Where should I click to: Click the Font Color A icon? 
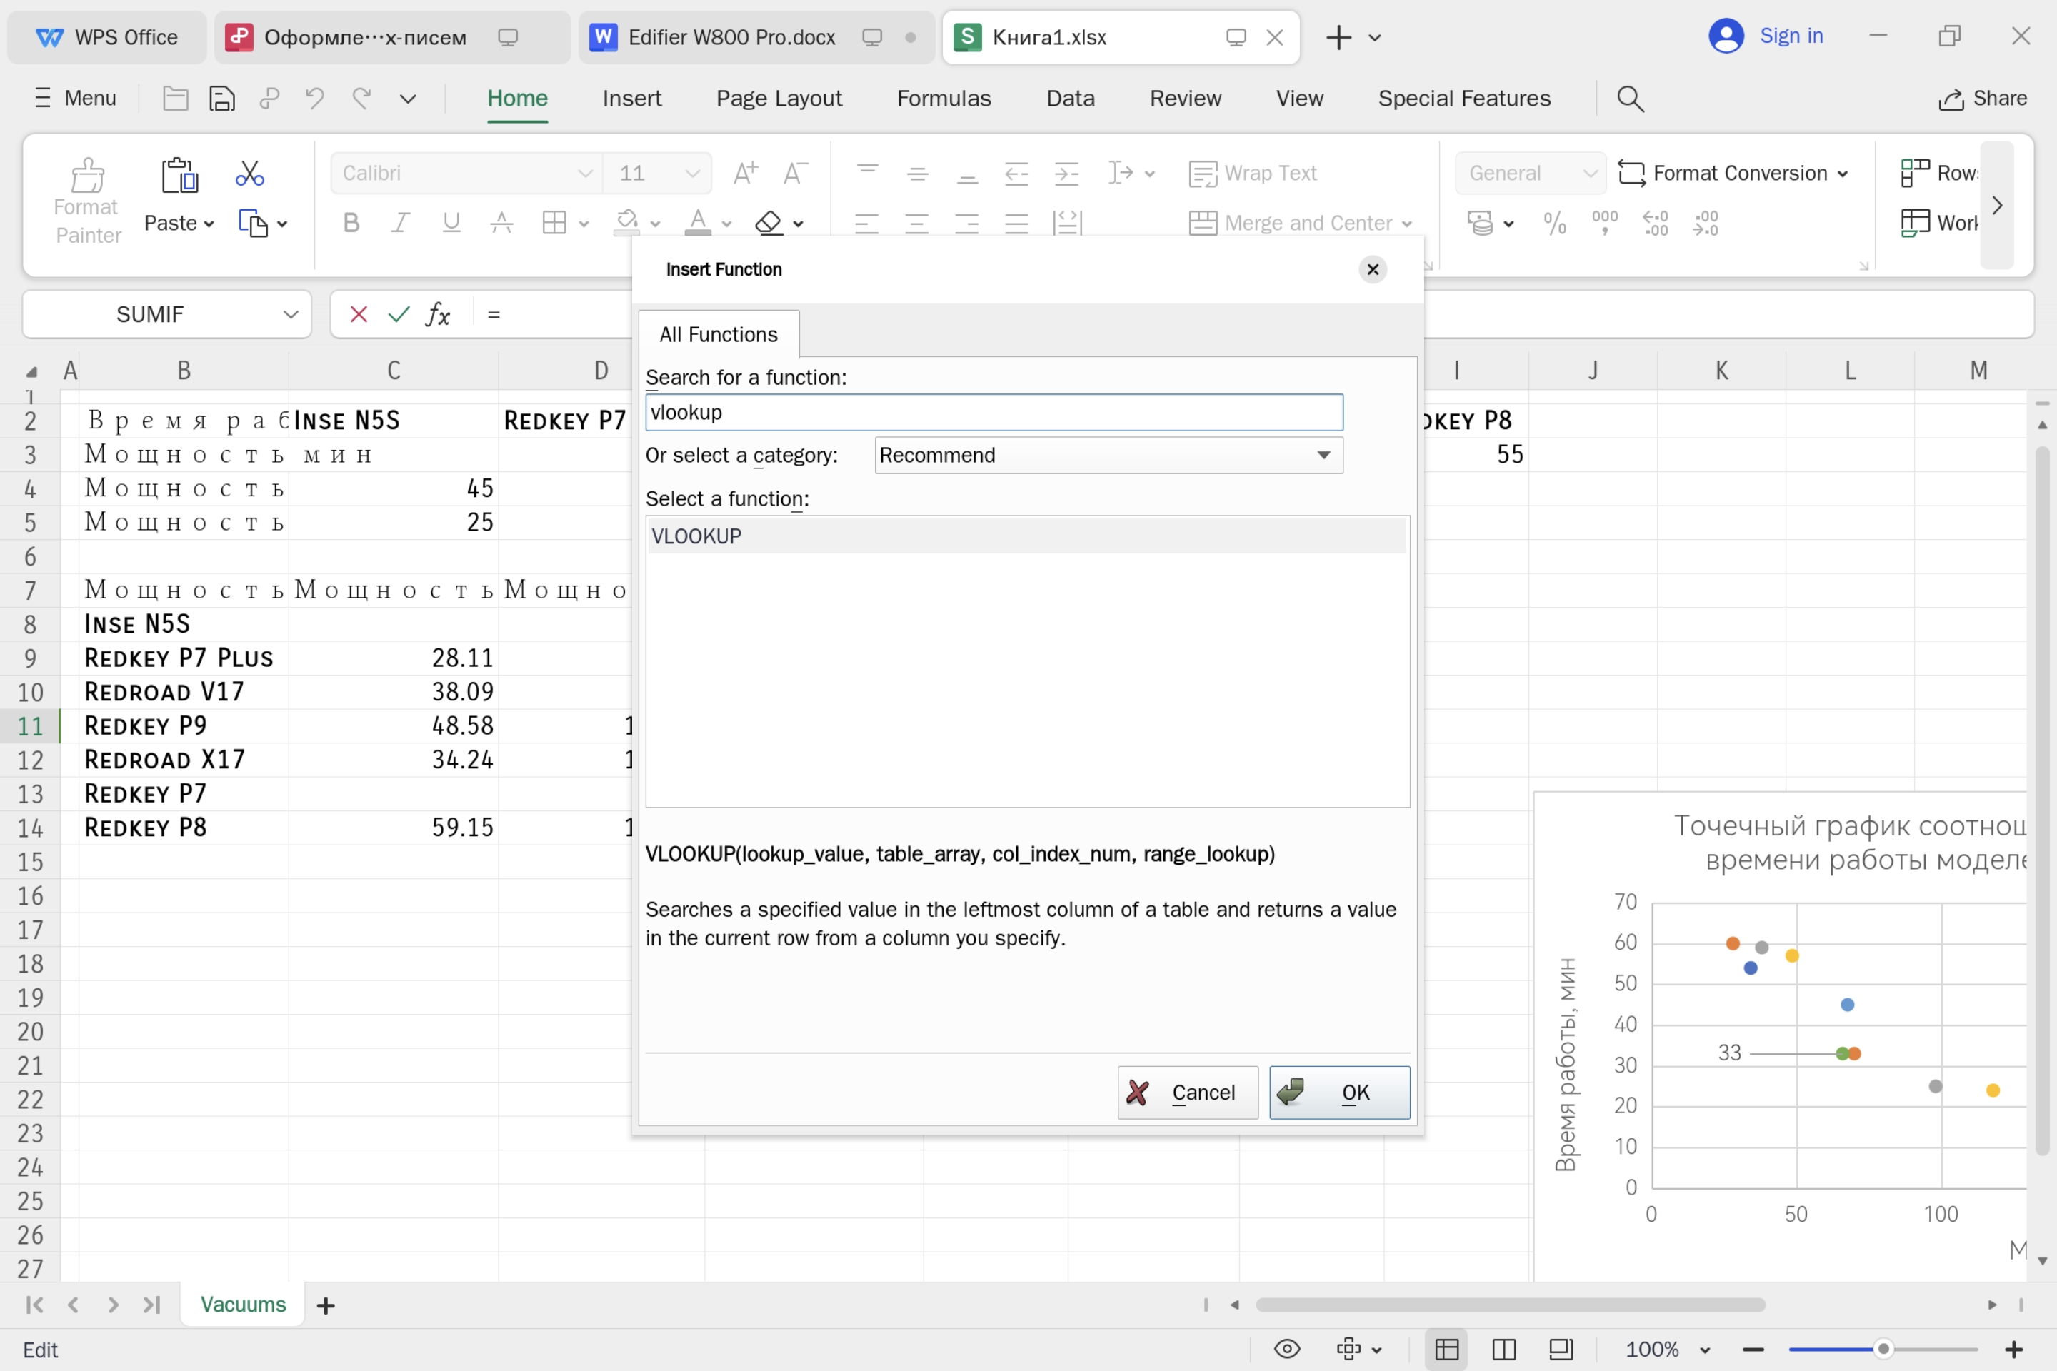pos(697,222)
